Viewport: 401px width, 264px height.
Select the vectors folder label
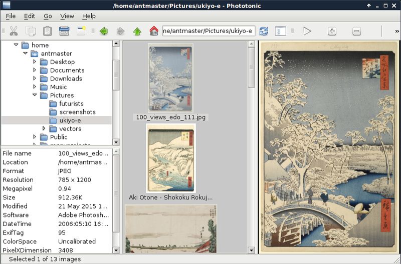tap(70, 128)
